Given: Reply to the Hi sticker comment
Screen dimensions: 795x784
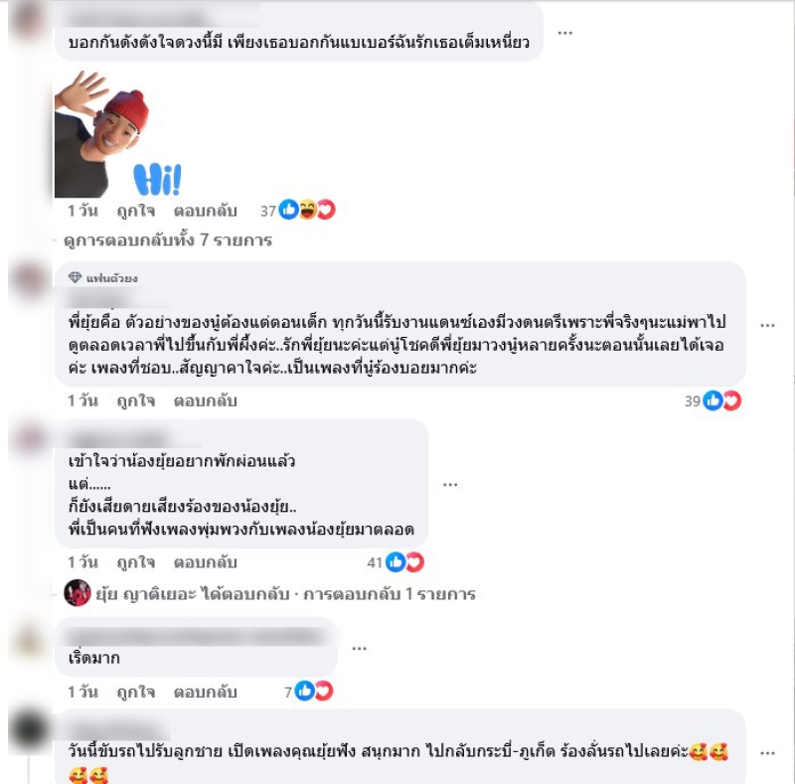Looking at the screenshot, I should point(205,211).
